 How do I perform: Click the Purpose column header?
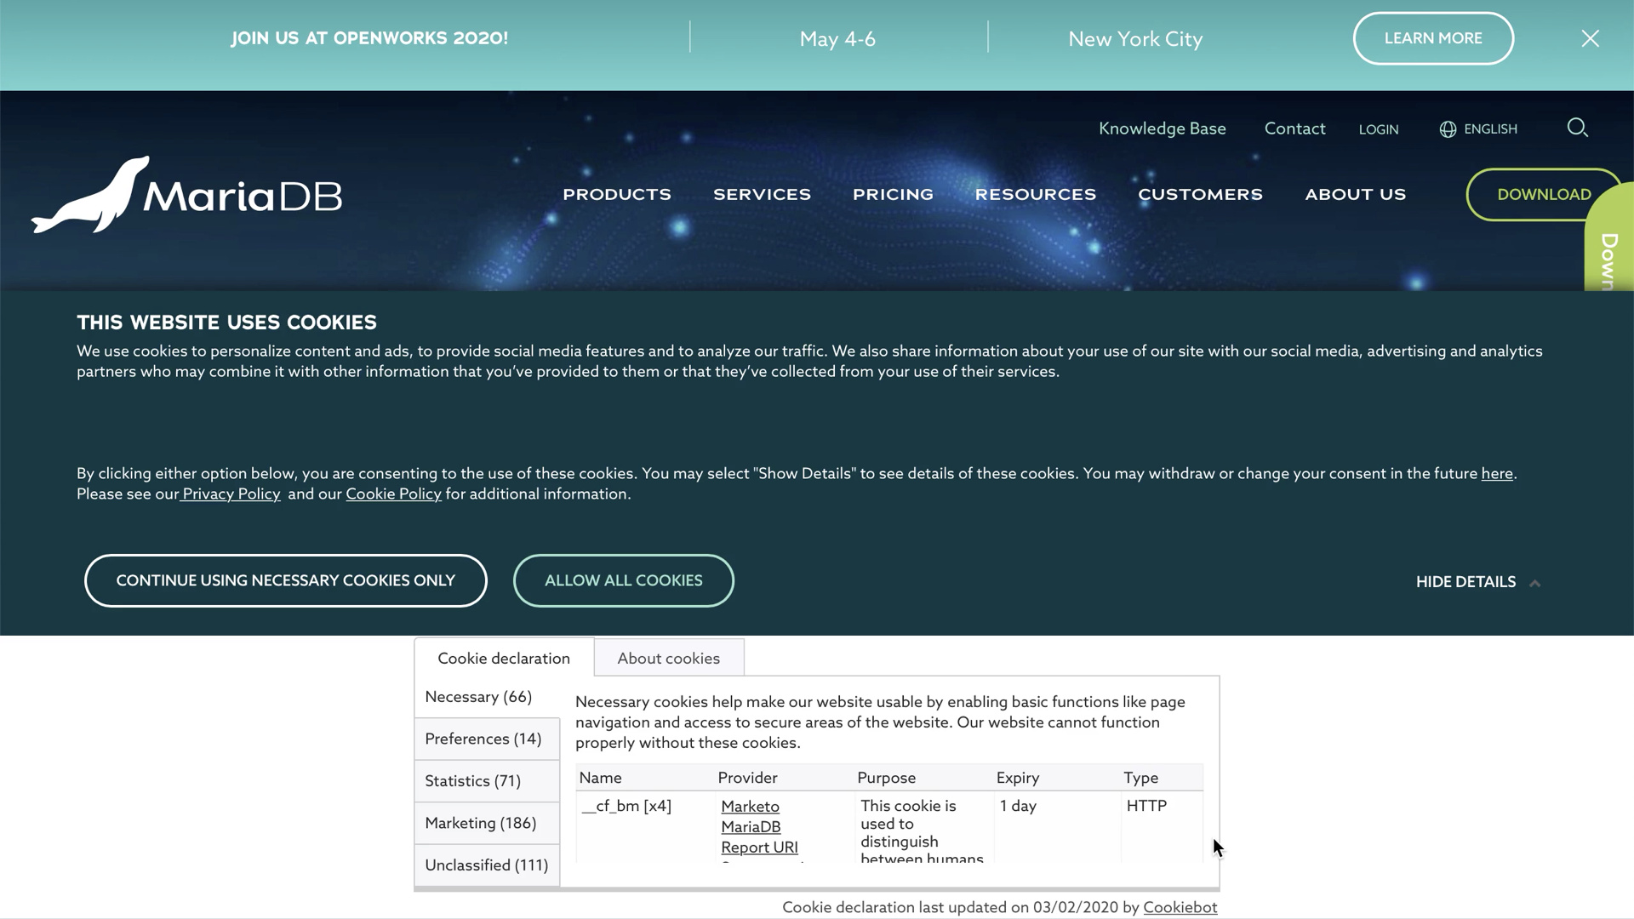click(x=886, y=778)
